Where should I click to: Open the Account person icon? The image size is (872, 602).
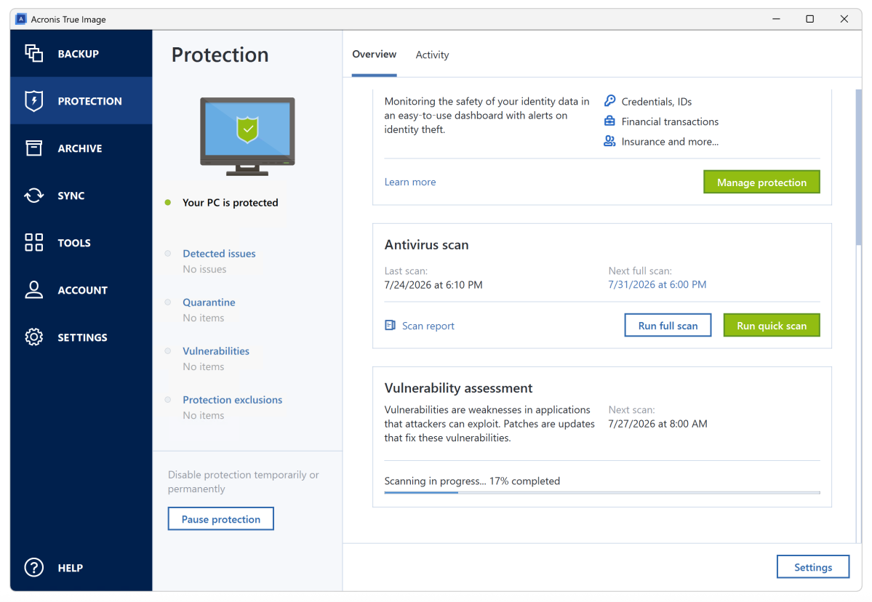tap(34, 289)
